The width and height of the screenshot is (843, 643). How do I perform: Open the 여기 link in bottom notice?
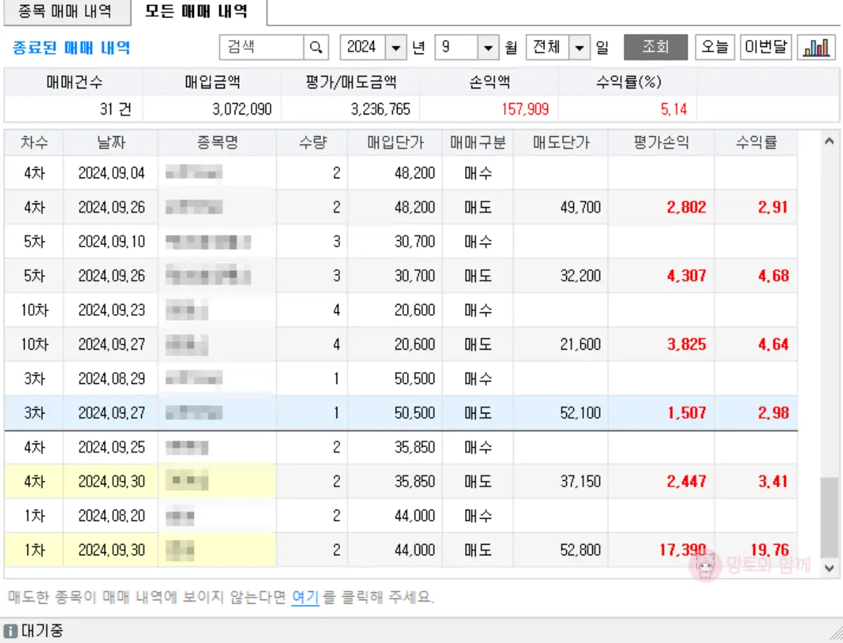tap(305, 599)
